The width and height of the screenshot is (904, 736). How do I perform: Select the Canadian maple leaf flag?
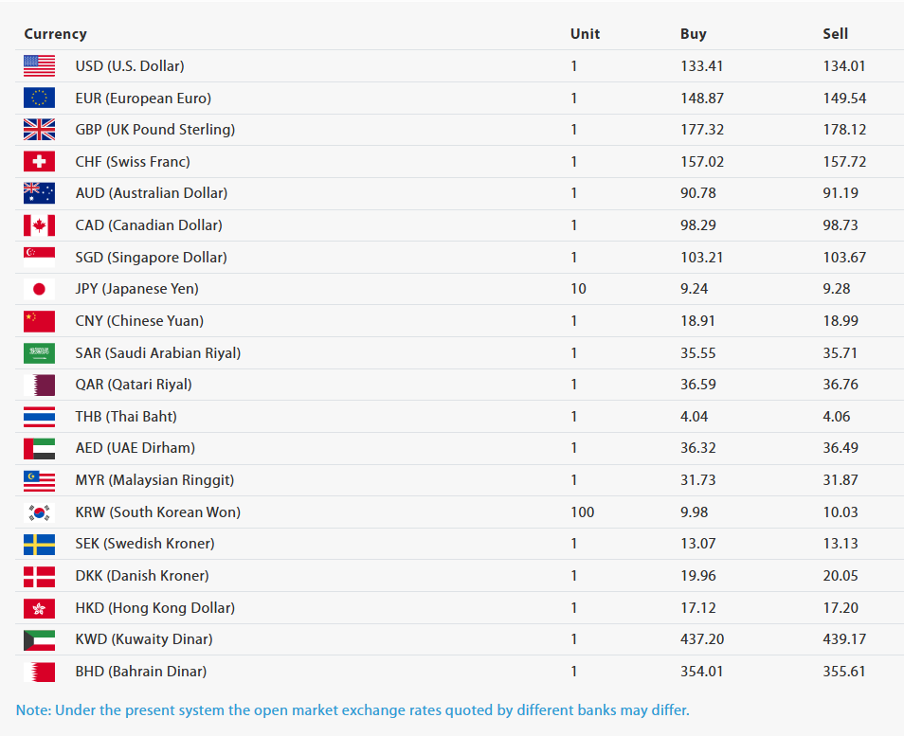point(39,225)
